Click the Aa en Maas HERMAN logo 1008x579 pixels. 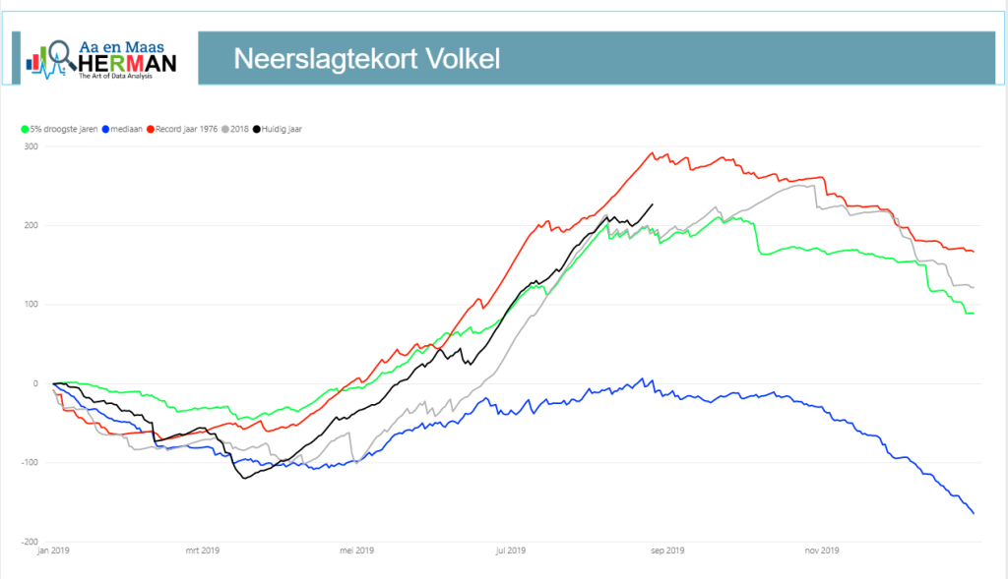click(x=101, y=60)
